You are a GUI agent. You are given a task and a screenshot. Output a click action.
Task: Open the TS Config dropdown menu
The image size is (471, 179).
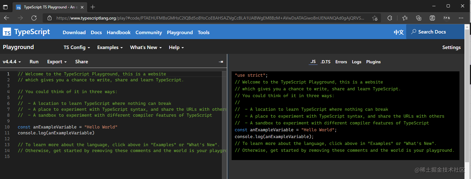[x=77, y=47]
